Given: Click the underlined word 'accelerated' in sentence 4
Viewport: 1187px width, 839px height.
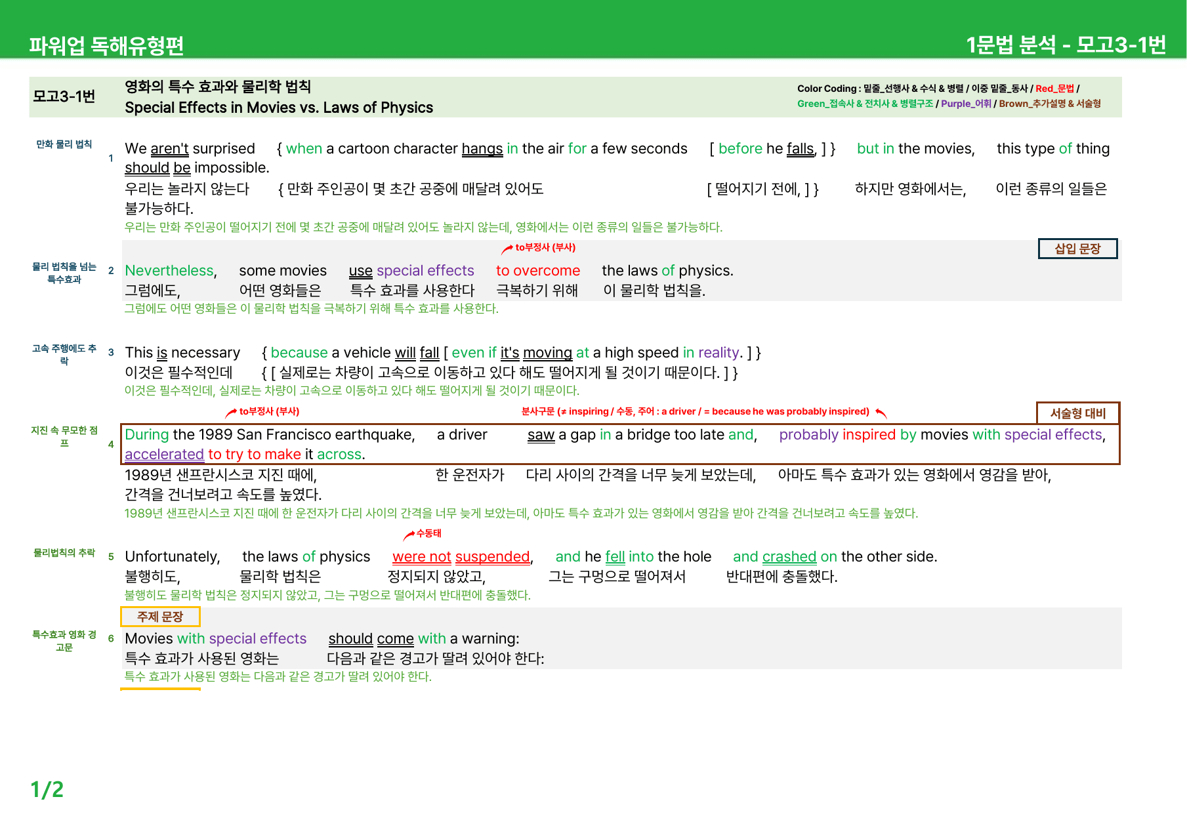Looking at the screenshot, I should point(164,454).
